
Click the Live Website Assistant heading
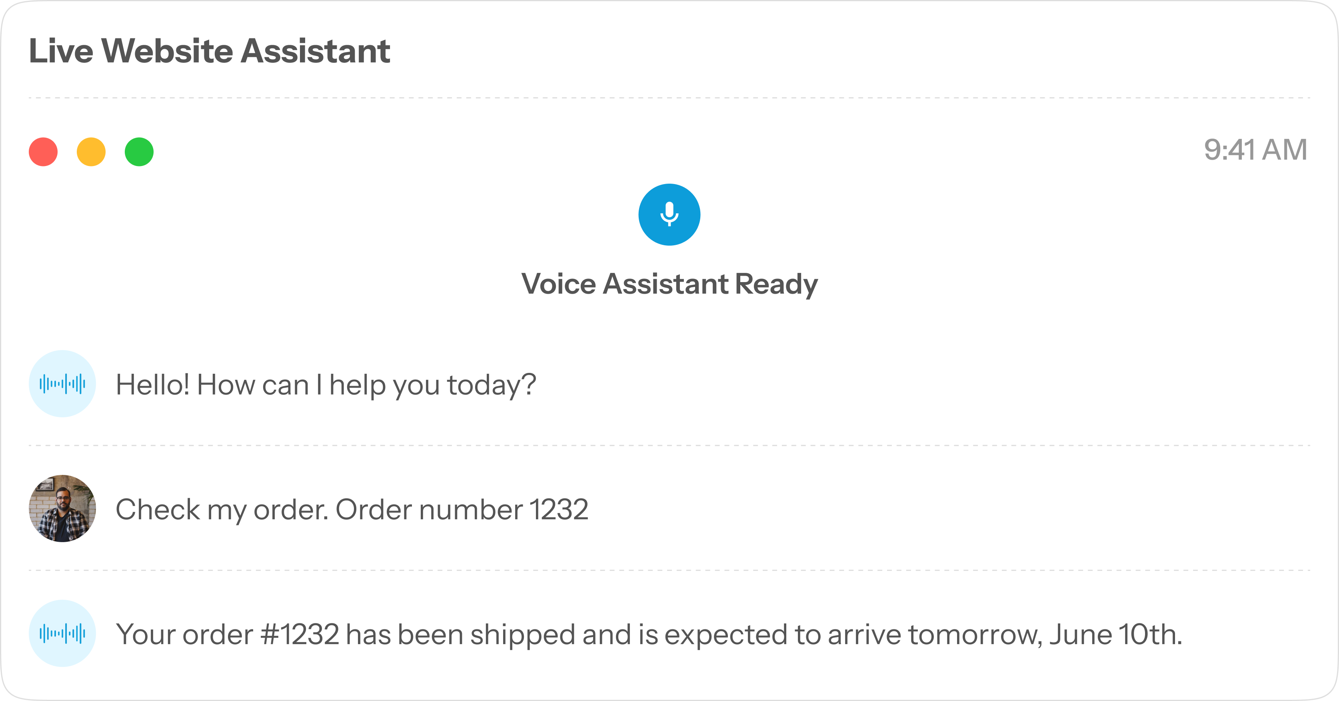click(209, 51)
